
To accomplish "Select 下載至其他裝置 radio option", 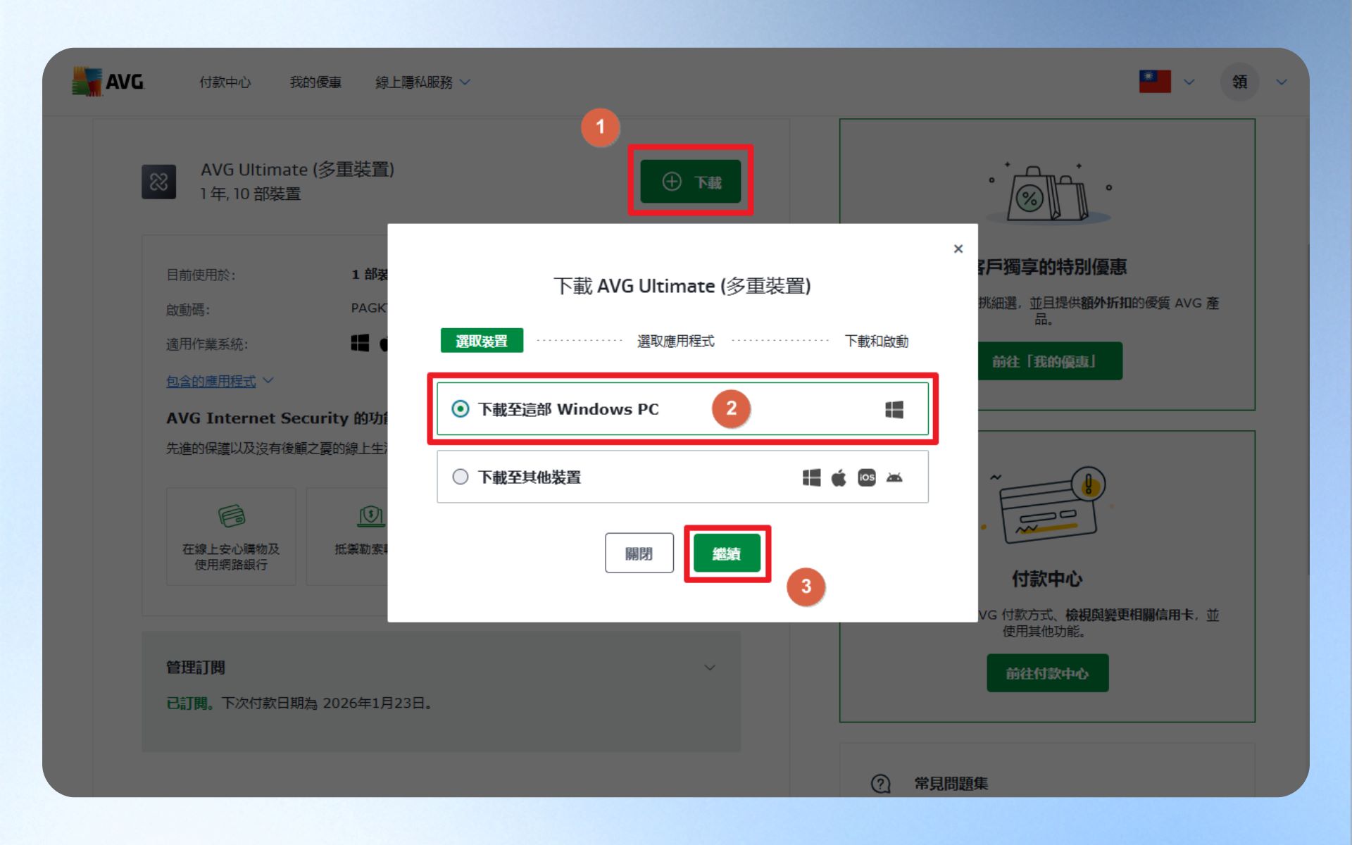I will (682, 477).
